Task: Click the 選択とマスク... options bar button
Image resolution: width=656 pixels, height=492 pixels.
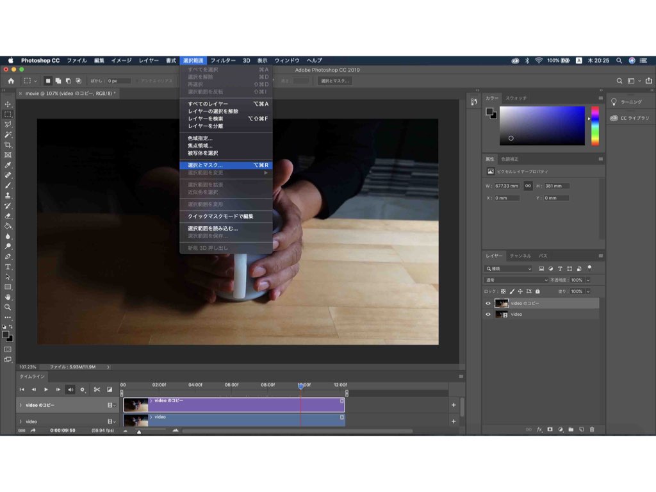Action: 334,81
